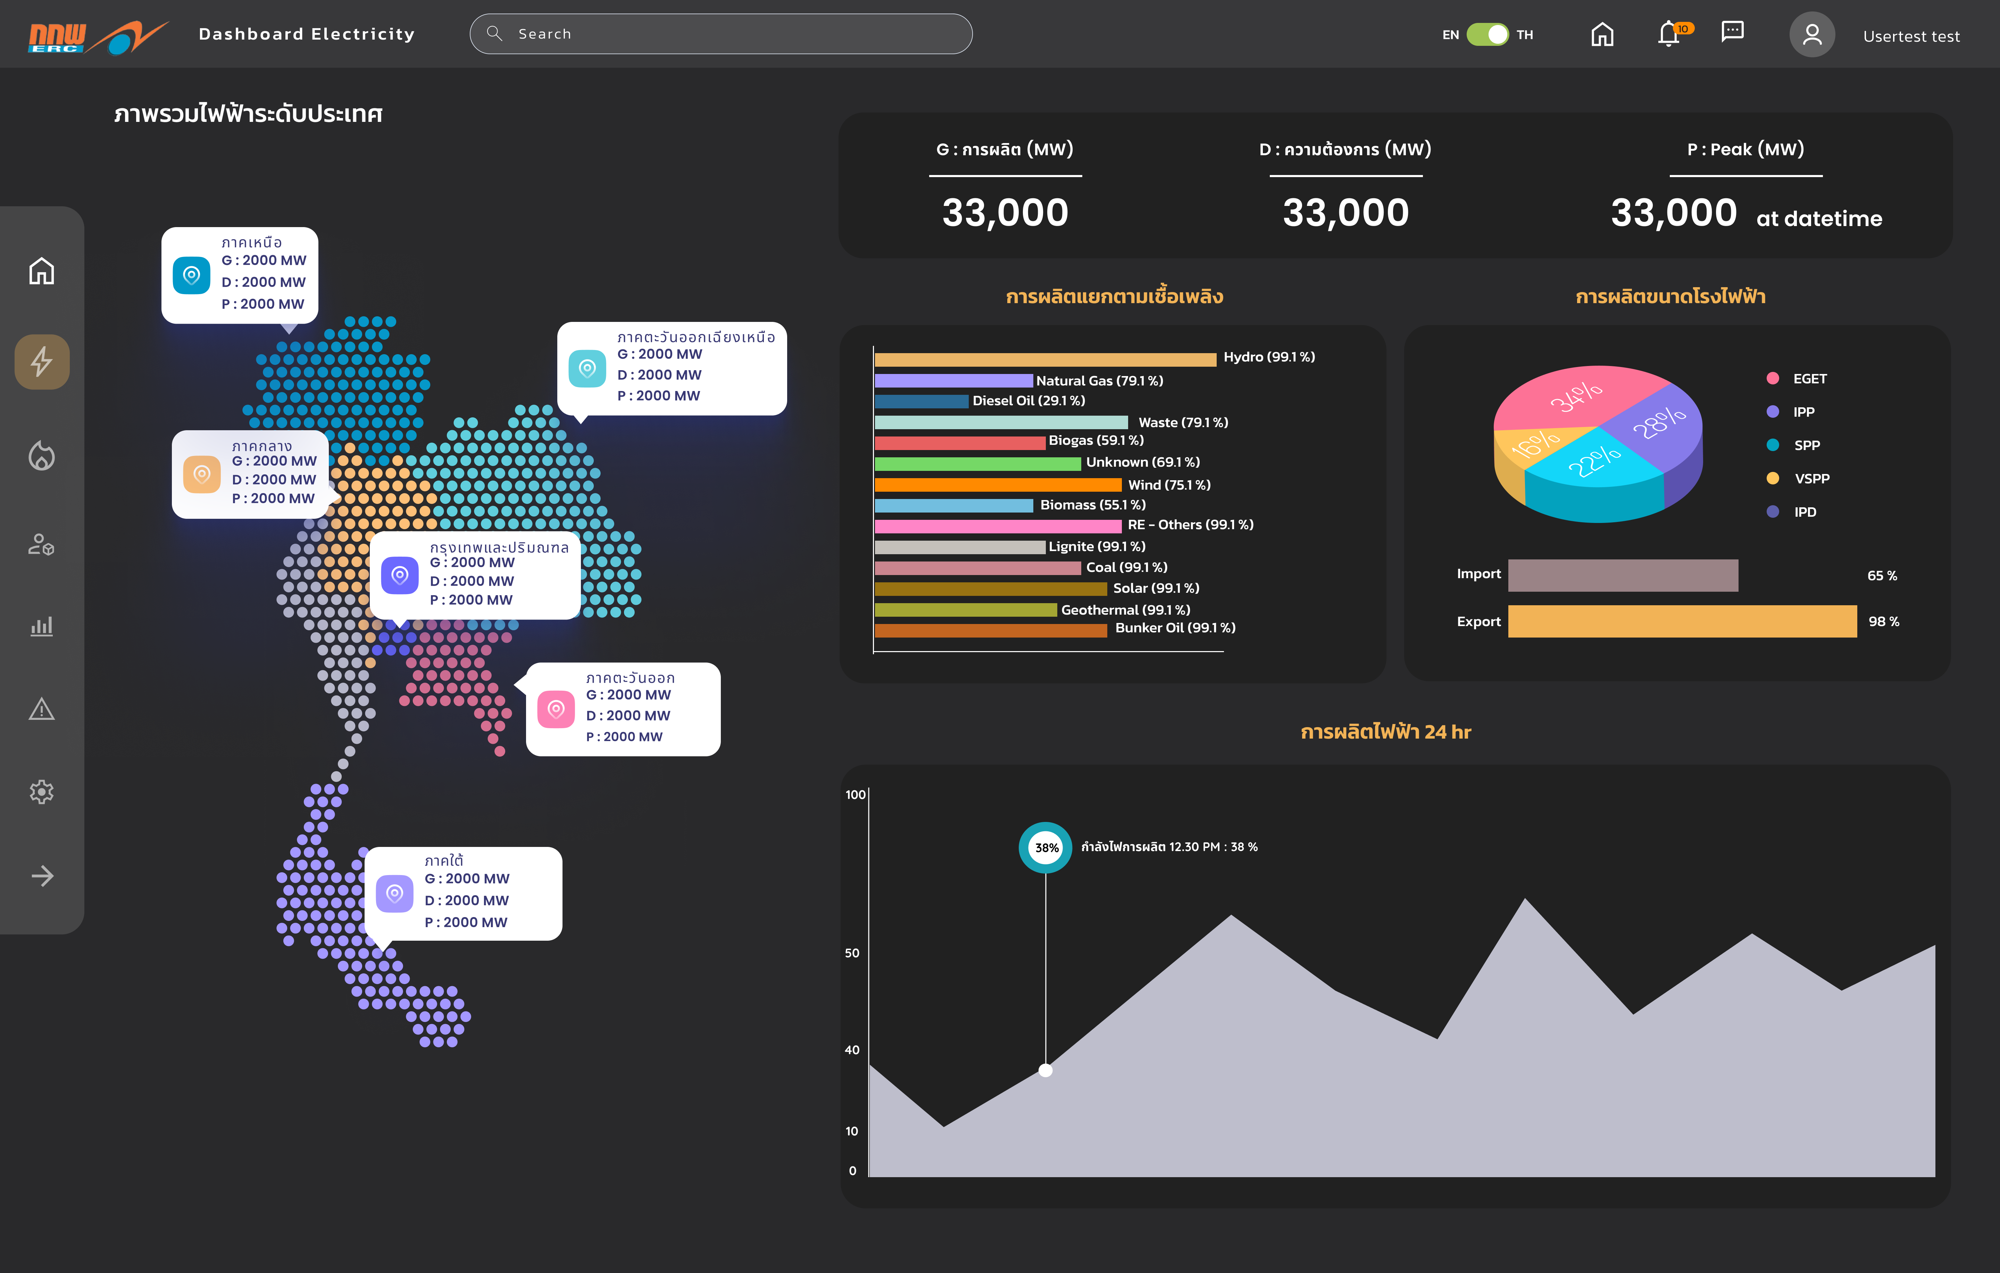Click the Usertest test username label
This screenshot has width=2000, height=1273.
pyautogui.click(x=1911, y=36)
